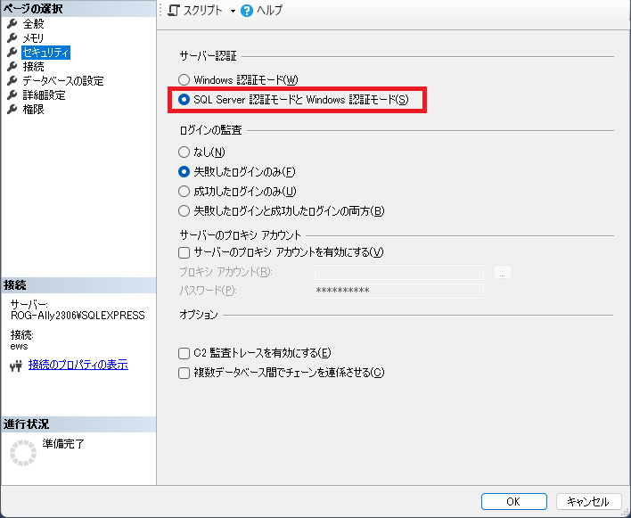The height and width of the screenshot is (518, 631).
Task: Choose なし for login auditing
Action: [184, 152]
